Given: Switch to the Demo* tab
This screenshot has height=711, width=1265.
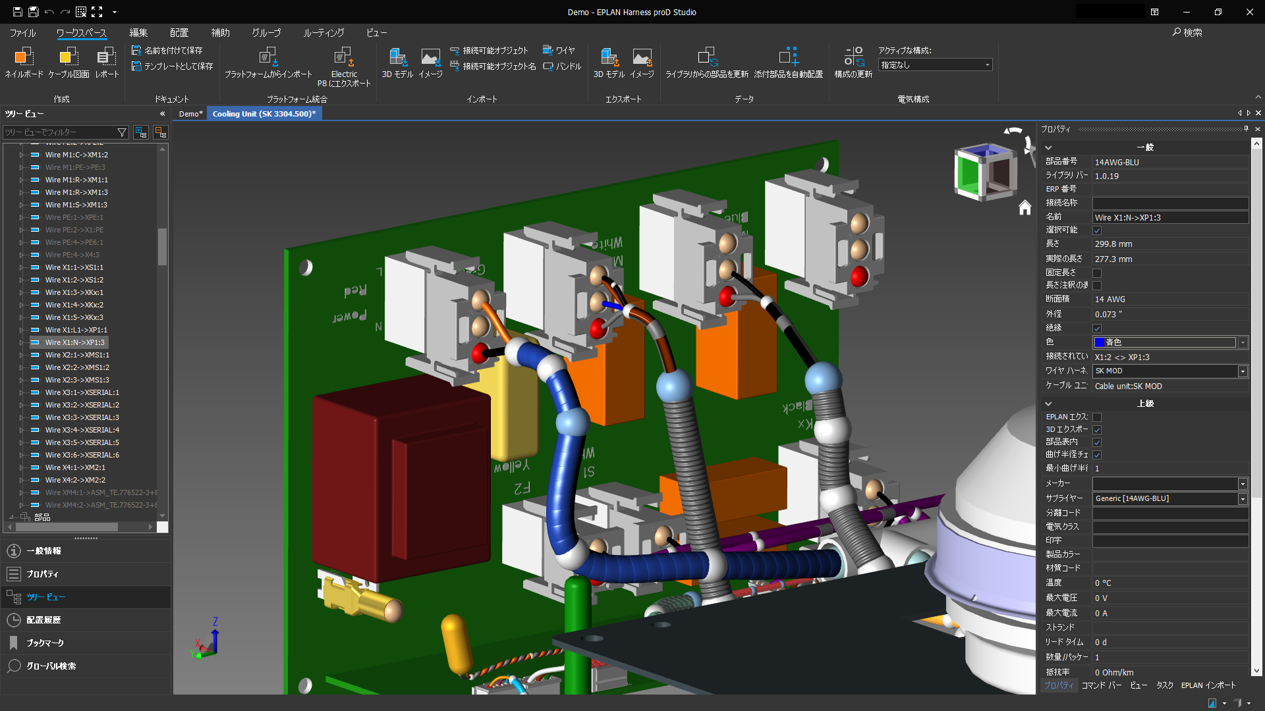Looking at the screenshot, I should point(190,113).
